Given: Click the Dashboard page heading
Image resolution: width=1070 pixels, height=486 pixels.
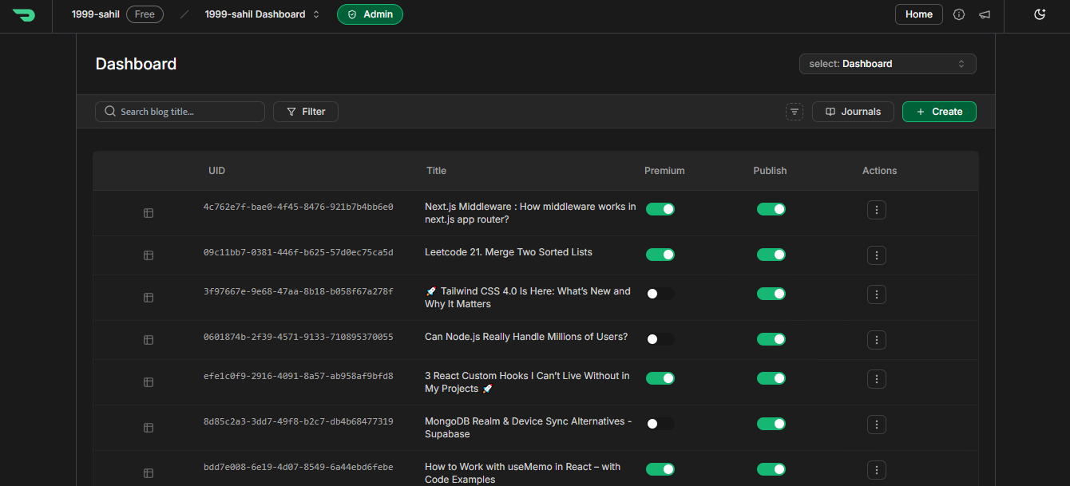Looking at the screenshot, I should click(x=136, y=64).
